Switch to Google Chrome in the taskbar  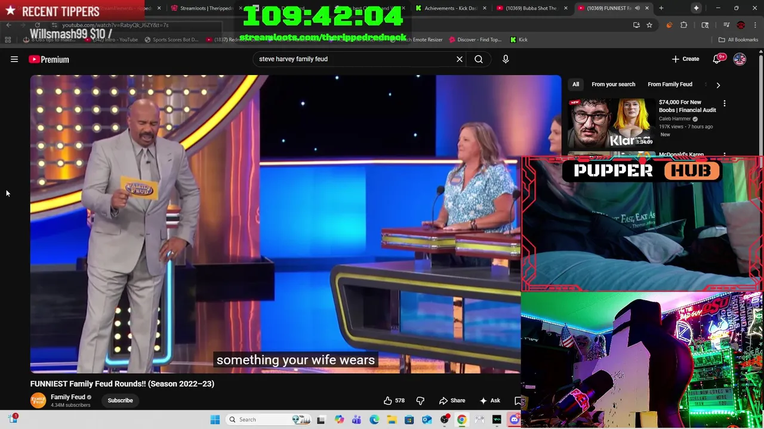pos(461,419)
